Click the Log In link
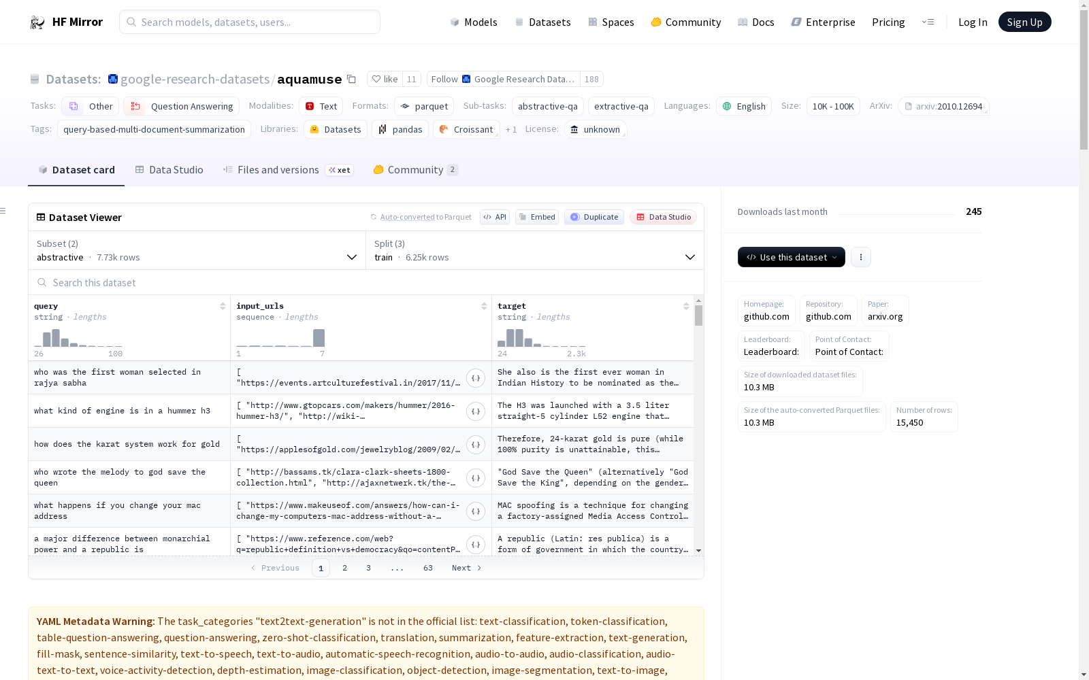Image resolution: width=1089 pixels, height=680 pixels. 973,22
